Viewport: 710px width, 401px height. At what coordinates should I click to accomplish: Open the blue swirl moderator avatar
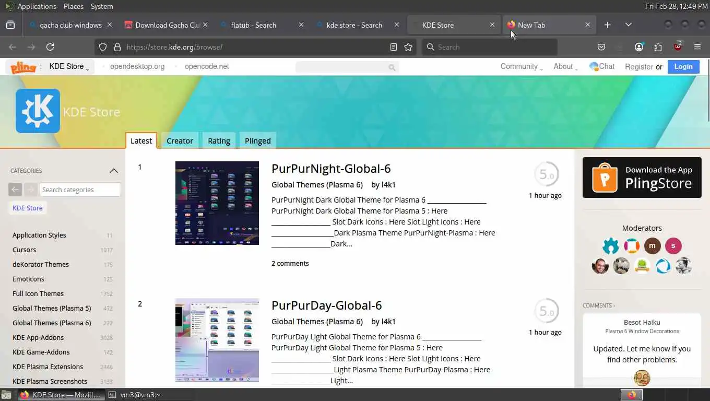662,266
